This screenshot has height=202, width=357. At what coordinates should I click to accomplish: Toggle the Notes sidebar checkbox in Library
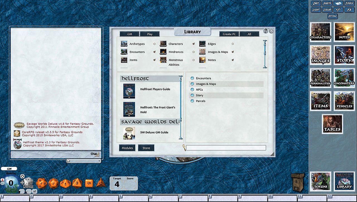[x=233, y=60]
